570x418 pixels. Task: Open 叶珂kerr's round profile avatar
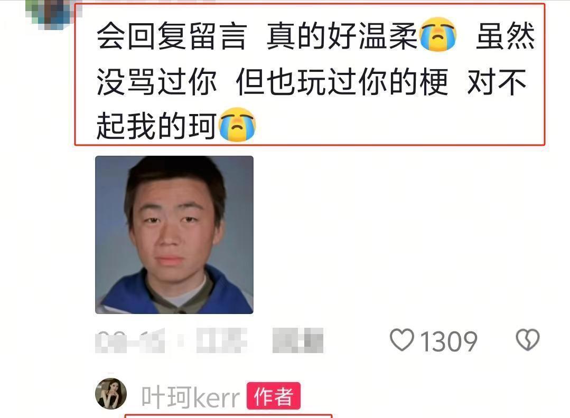pos(111,394)
